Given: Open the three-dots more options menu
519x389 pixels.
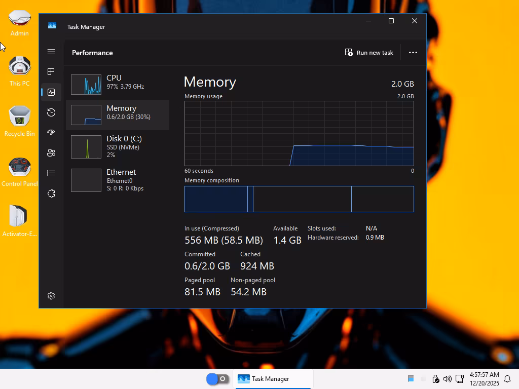Looking at the screenshot, I should tap(413, 53).
